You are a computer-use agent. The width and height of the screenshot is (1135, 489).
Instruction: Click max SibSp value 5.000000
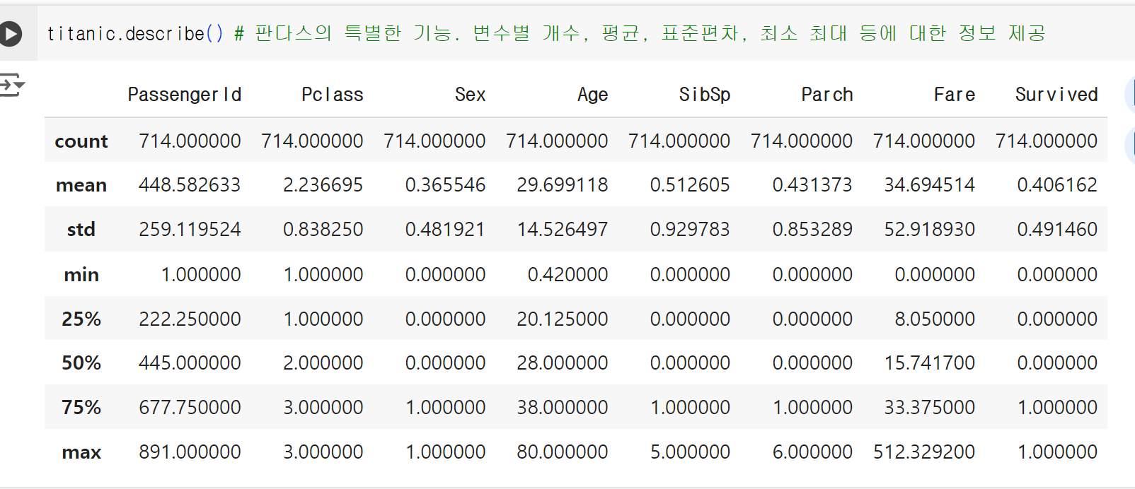[690, 452]
